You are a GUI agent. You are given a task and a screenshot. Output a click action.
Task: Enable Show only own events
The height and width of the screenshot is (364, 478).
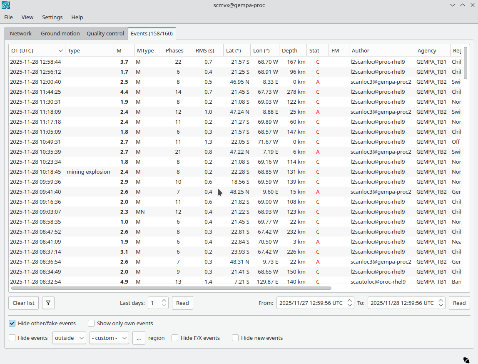coord(91,323)
